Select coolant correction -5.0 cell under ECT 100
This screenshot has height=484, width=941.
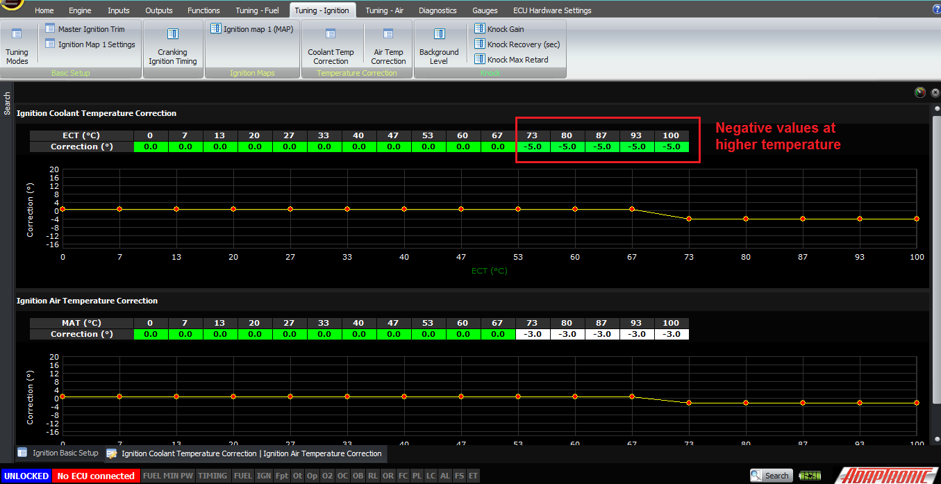[x=671, y=147]
